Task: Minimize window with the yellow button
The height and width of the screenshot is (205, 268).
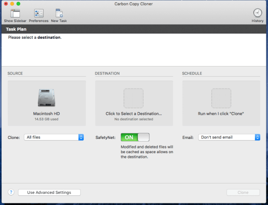Action: click(x=12, y=4)
